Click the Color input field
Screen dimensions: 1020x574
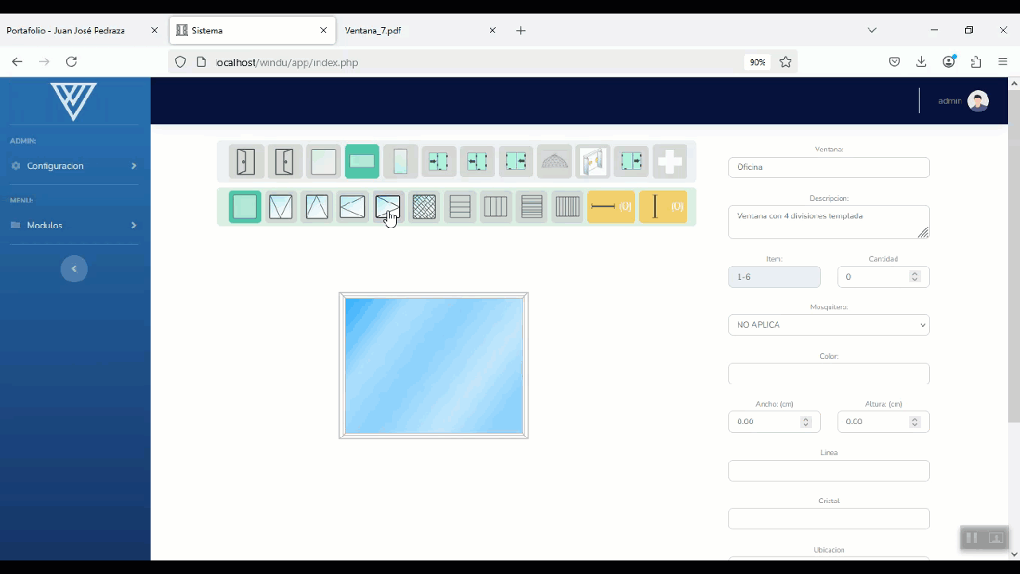(x=829, y=374)
